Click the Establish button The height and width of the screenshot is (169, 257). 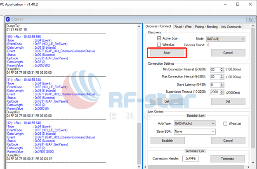pyautogui.click(x=167, y=141)
